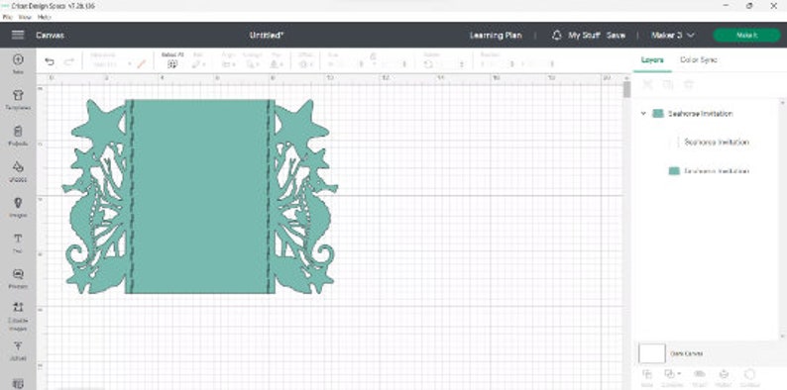Viewport: 787px width, 390px height.
Task: Open the View menu
Action: [25, 17]
